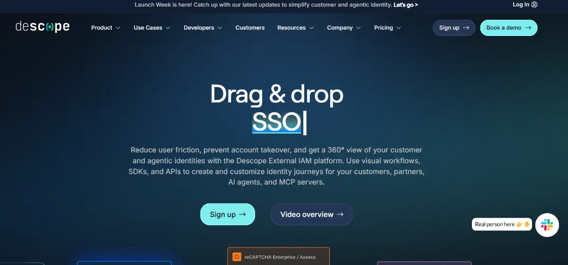Click the Launch Week announcement banner text
568x265 pixels.
point(263,5)
